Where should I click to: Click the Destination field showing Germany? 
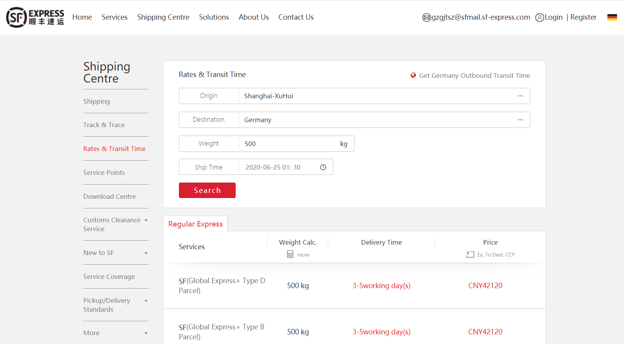[x=354, y=120]
